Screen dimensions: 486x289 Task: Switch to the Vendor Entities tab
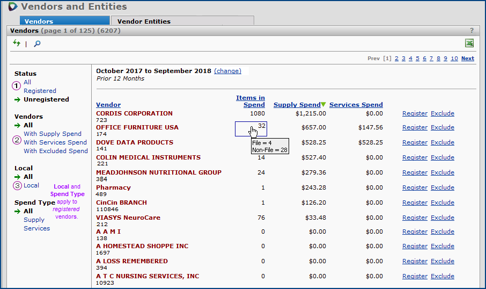click(144, 21)
